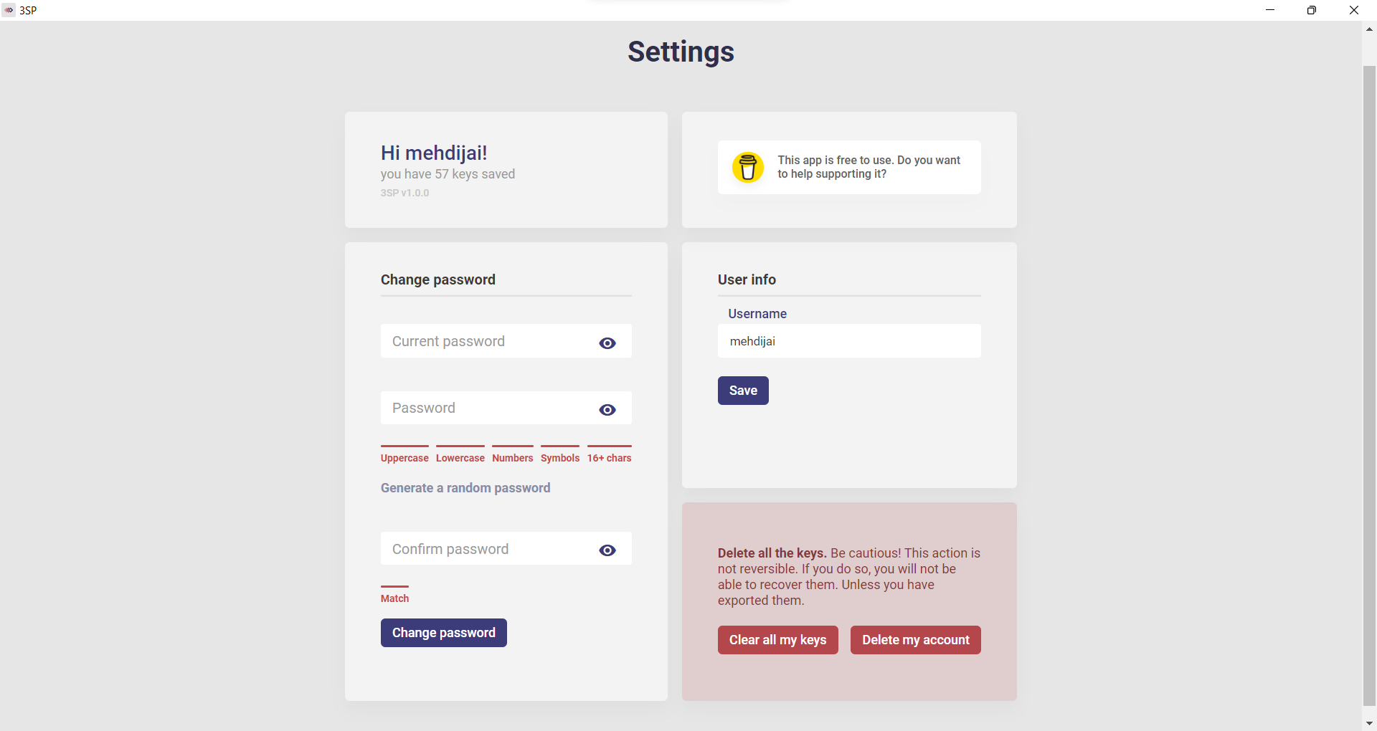
Task: Click into the Confirm password field
Action: [x=506, y=548]
